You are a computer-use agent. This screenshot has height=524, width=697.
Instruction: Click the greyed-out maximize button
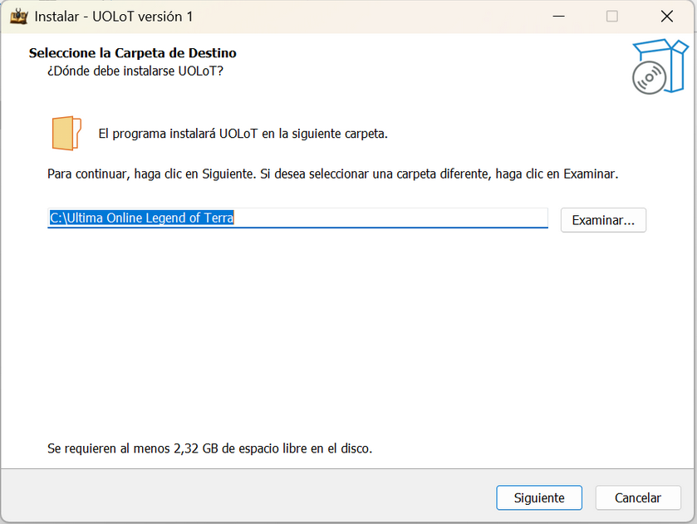(612, 17)
